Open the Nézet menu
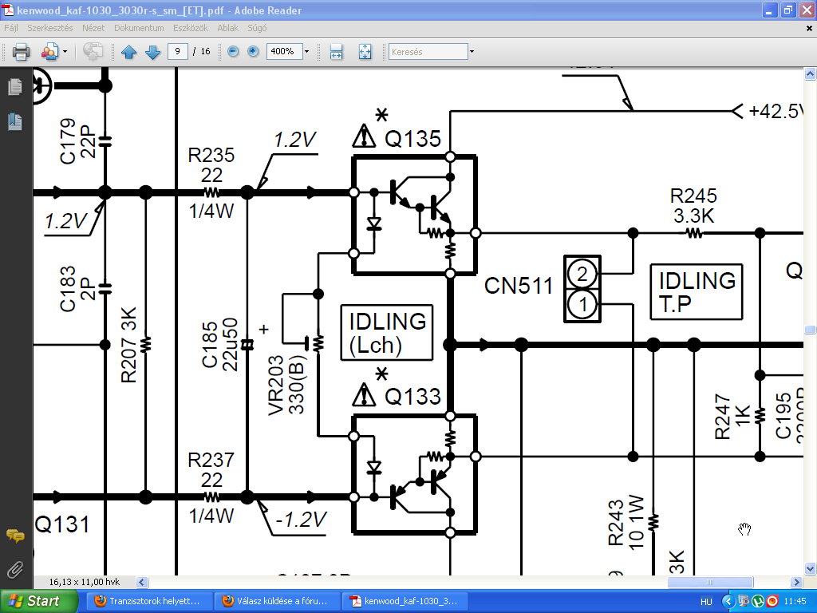Image resolution: width=817 pixels, height=613 pixels. pyautogui.click(x=93, y=28)
